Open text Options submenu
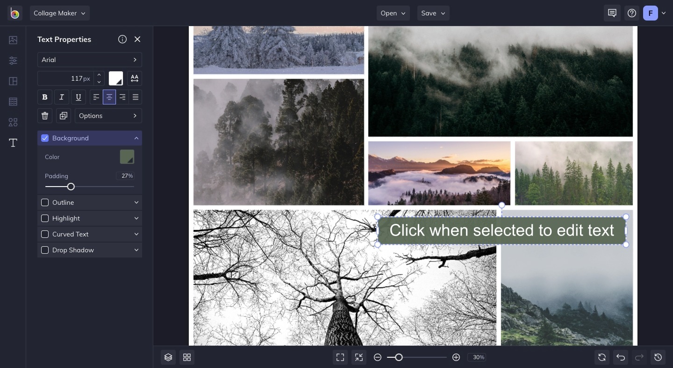 [108, 116]
